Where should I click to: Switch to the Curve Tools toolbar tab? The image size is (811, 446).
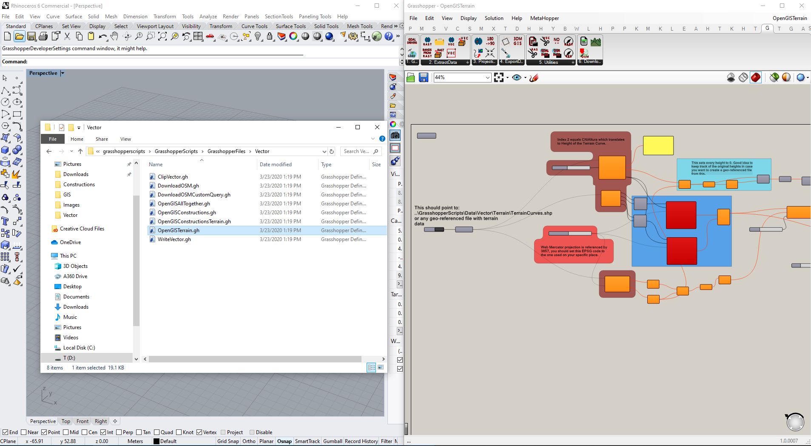pyautogui.click(x=254, y=26)
